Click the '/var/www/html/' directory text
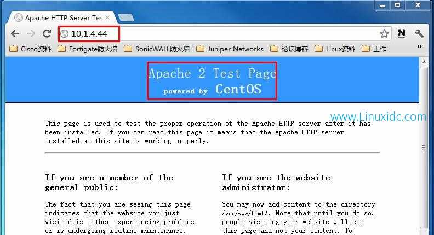The height and width of the screenshot is (235, 434). tap(245, 213)
